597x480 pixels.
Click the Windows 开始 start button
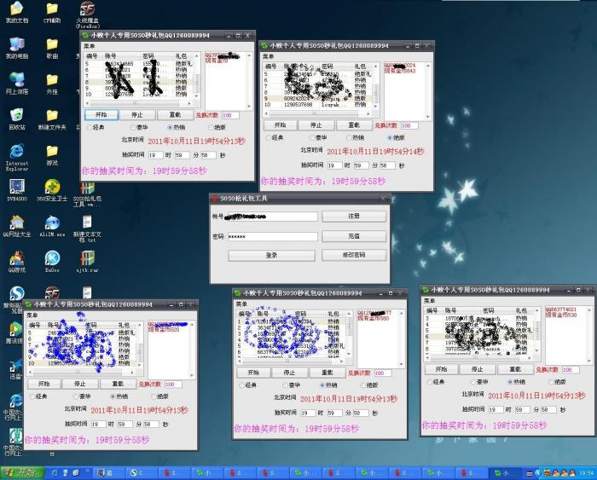(22, 473)
